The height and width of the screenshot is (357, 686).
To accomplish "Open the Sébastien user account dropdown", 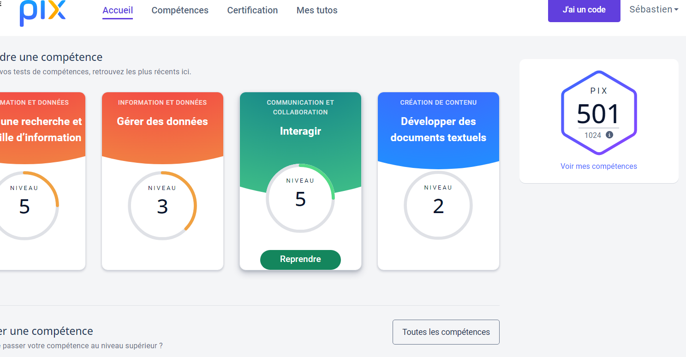I will (653, 10).
